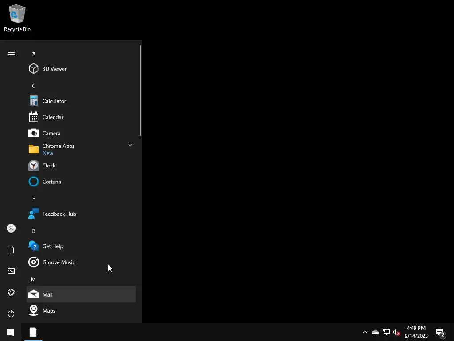The image size is (454, 341).
Task: Click the muted volume tray icon
Action: click(x=396, y=332)
